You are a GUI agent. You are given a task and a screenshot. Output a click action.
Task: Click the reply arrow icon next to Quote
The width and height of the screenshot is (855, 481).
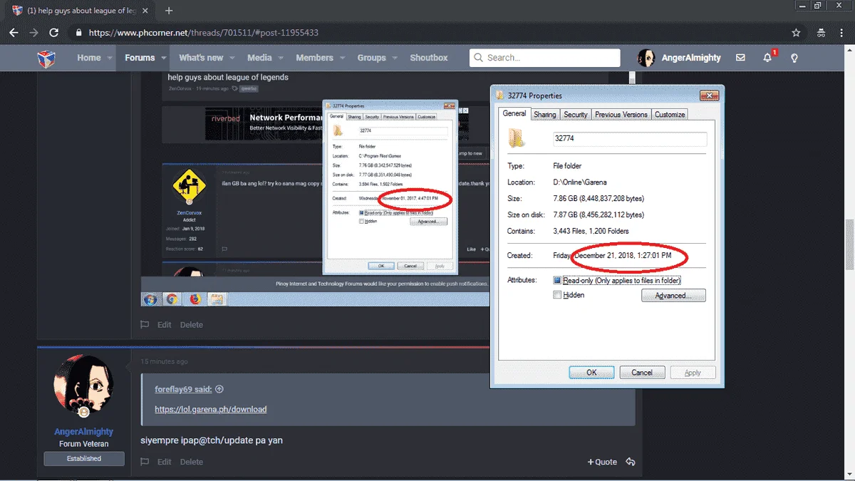coord(630,462)
